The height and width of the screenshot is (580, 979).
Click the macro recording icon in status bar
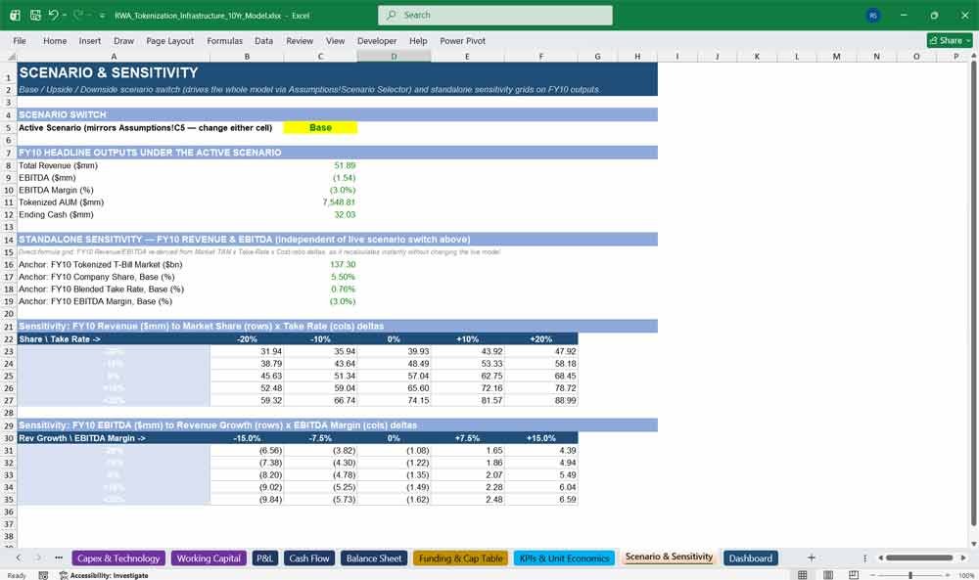tap(43, 575)
